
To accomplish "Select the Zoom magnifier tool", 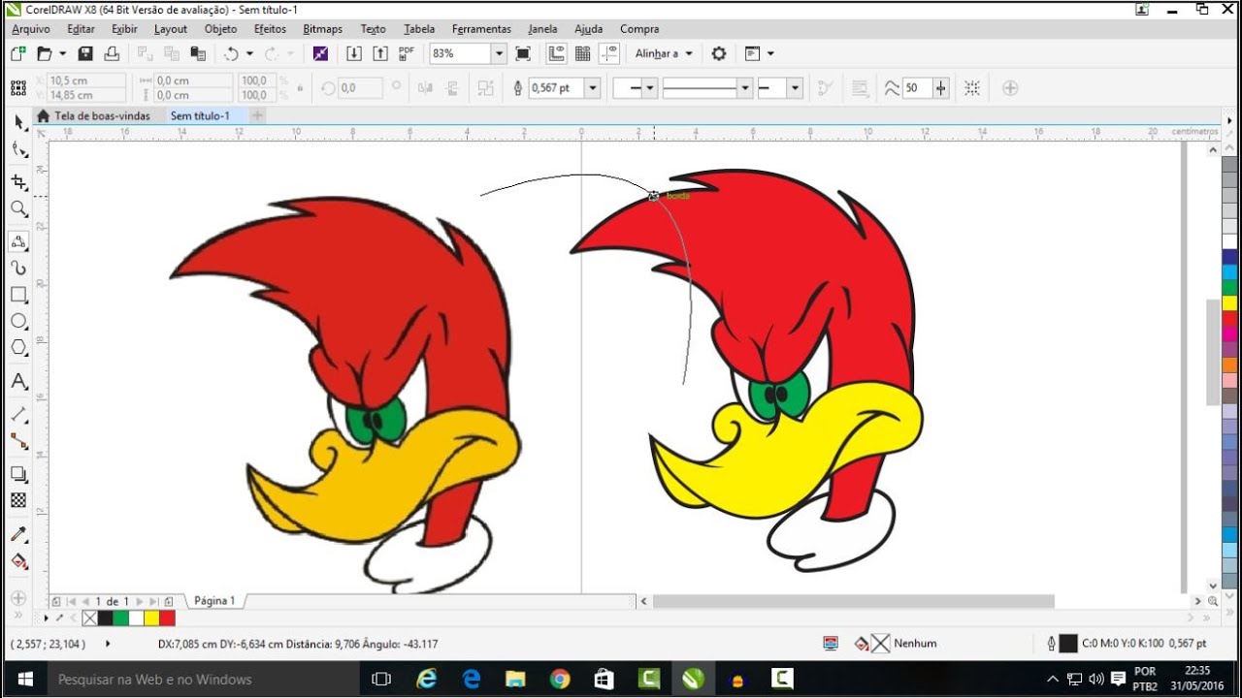I will [18, 208].
